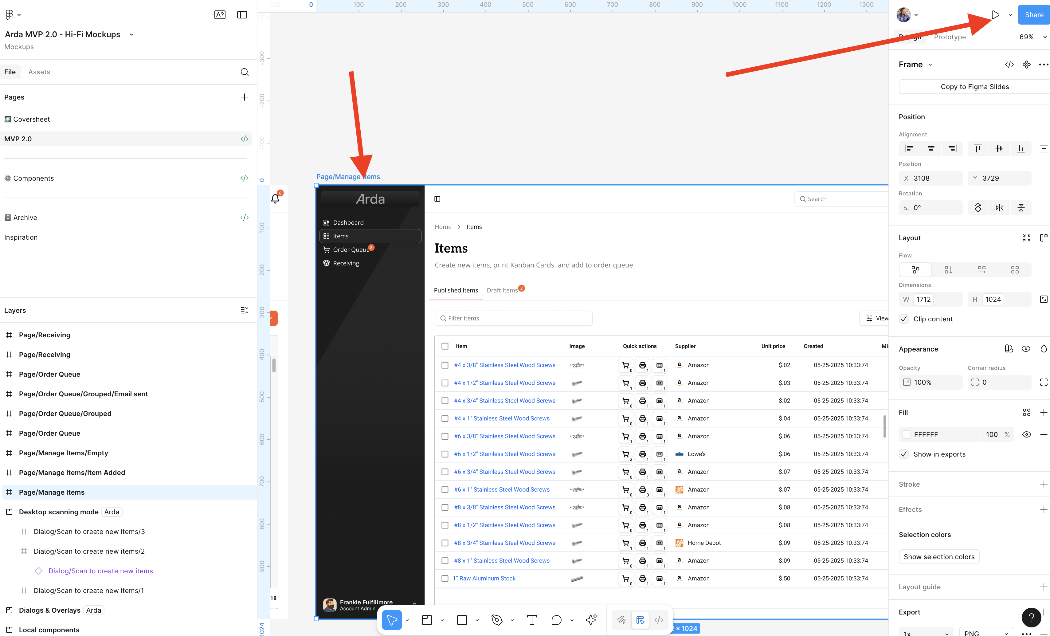The width and height of the screenshot is (1050, 636).
Task: Click the search icon in File panel
Action: (244, 72)
